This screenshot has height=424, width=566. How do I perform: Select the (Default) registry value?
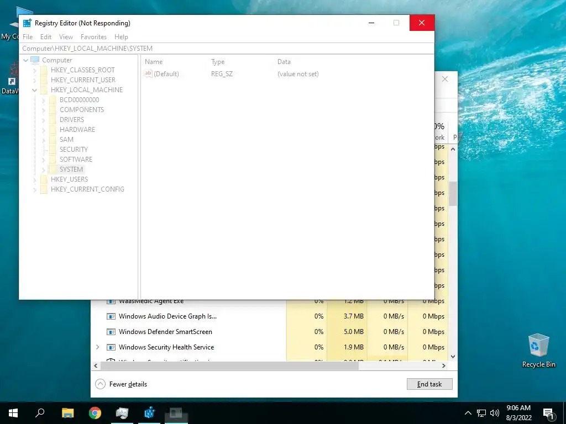coord(166,74)
